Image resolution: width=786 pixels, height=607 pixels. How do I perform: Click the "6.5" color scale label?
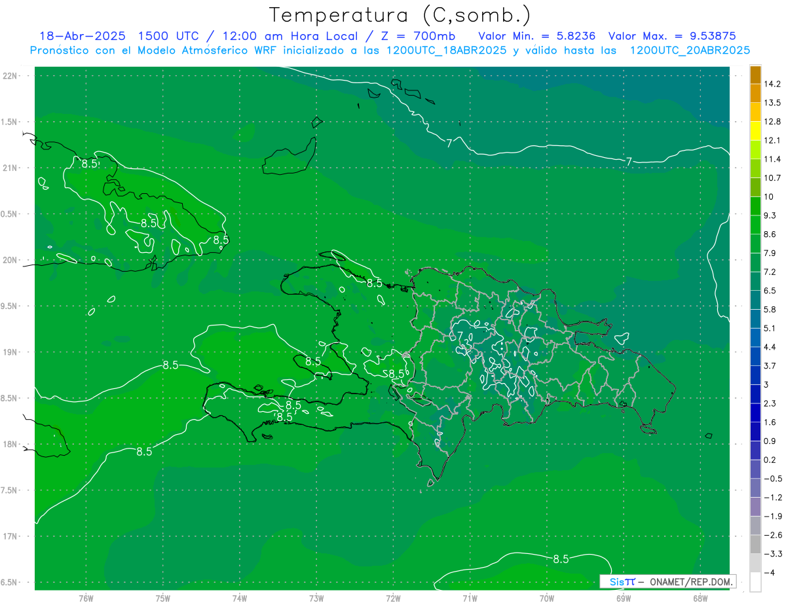pyautogui.click(x=770, y=290)
